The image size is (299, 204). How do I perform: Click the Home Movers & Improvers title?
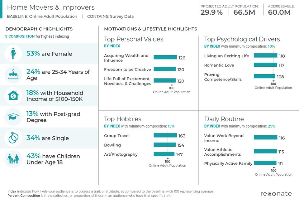[x=51, y=7]
